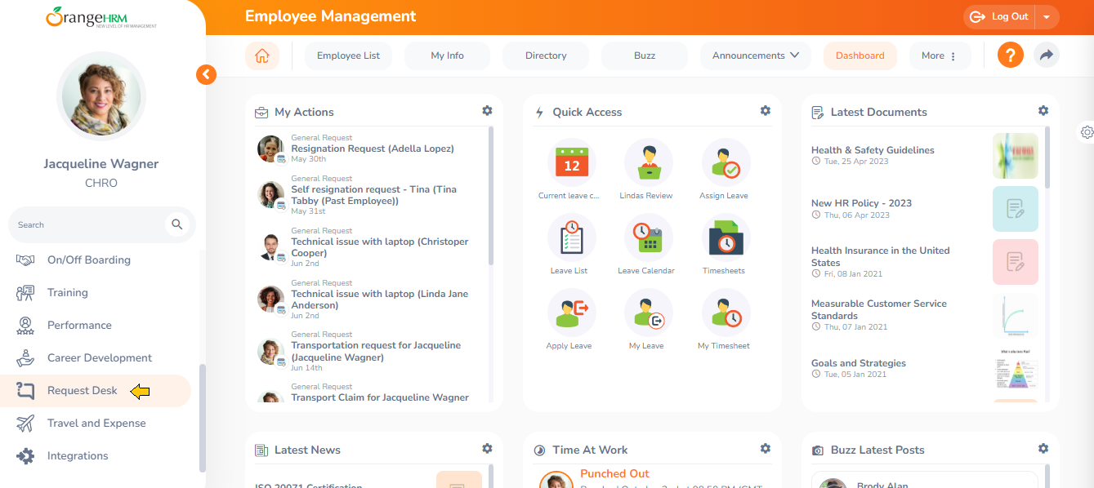Open settings gear on Buzz Latest Posts
The image size is (1094, 488).
1043,448
